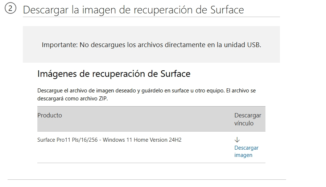Click the Windows 11 Home Version 24H2 text
The width and height of the screenshot is (326, 187).
(x=142, y=140)
